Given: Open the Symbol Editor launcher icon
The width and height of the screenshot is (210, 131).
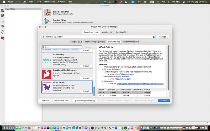Looking at the screenshot, I should pos(48,21).
